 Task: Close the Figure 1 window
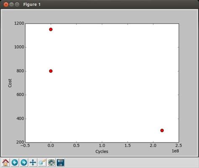point(6,5)
